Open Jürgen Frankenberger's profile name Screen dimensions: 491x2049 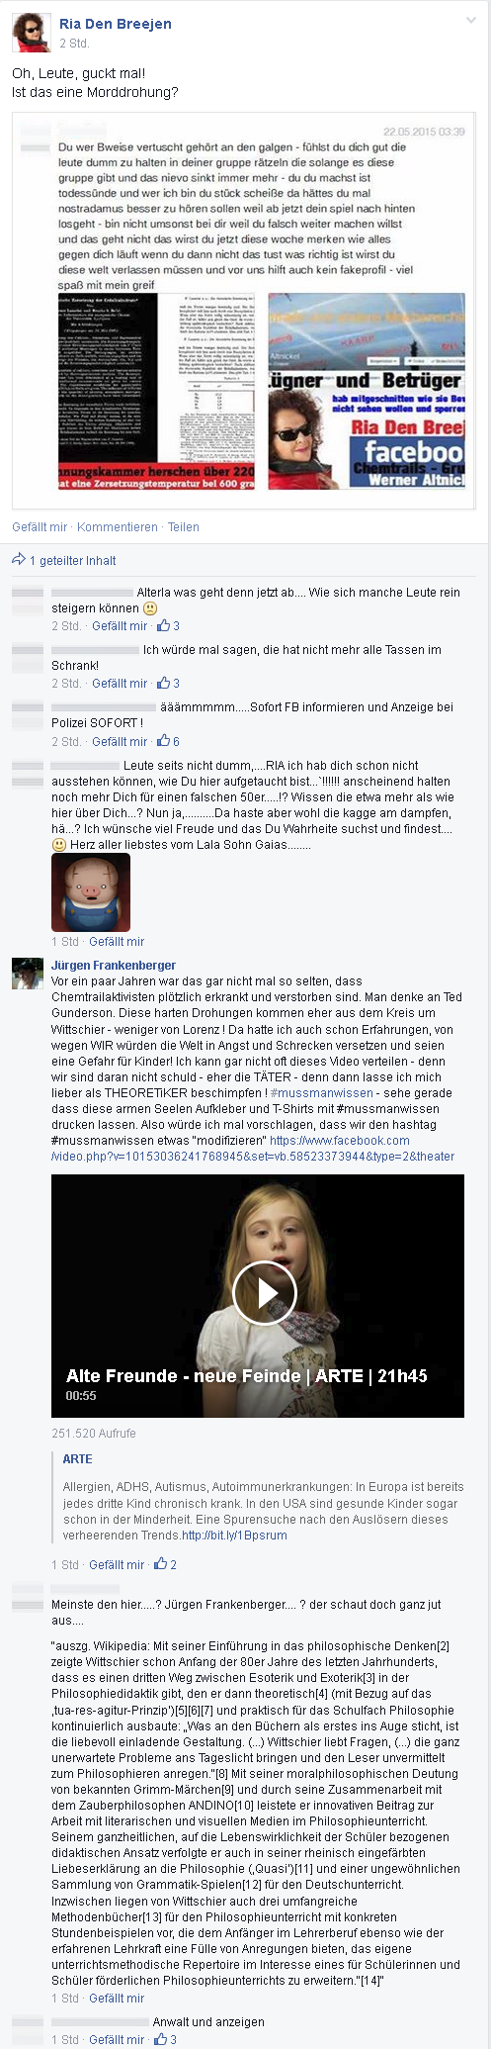(x=114, y=965)
